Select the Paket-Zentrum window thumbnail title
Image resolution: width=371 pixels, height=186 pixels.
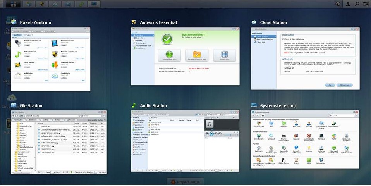click(x=36, y=22)
